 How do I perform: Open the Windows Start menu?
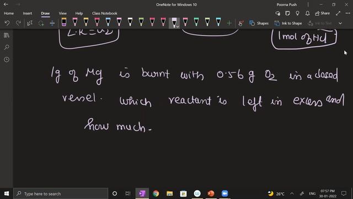tap(7, 193)
